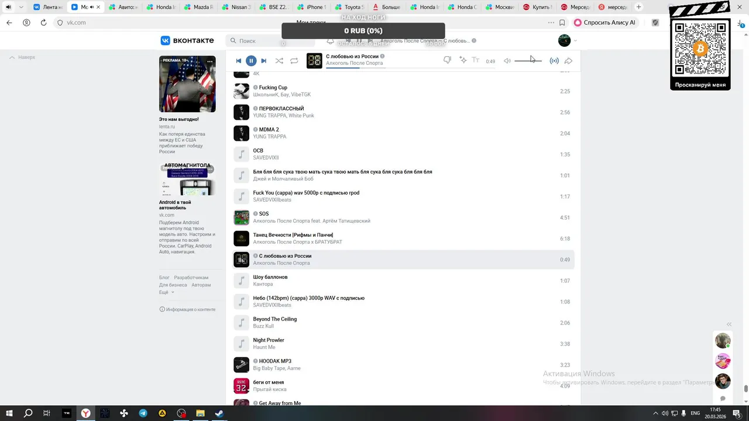Mute player volume speaker icon

pos(507,61)
